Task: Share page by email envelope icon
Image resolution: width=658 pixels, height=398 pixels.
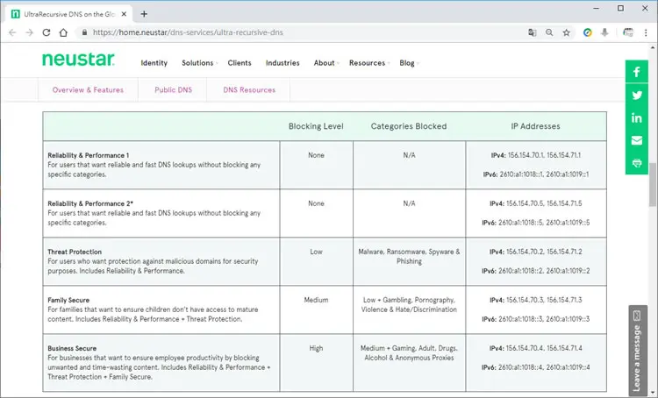Action: pos(637,140)
